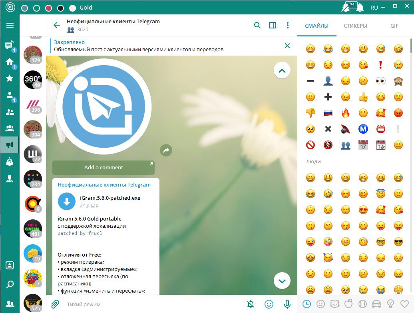Select the people smiley emoji category
The height and width of the screenshot is (313, 414).
tap(320, 304)
